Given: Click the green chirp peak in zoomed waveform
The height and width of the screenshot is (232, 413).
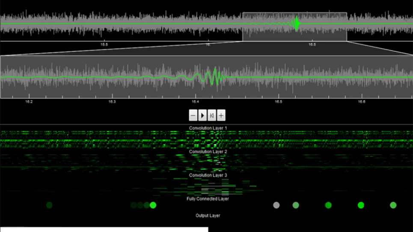Looking at the screenshot, I should [214, 77].
